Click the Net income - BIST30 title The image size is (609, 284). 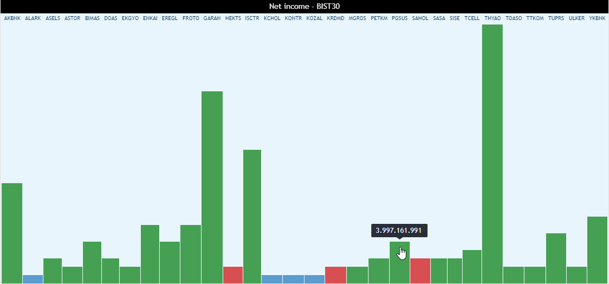pyautogui.click(x=304, y=7)
